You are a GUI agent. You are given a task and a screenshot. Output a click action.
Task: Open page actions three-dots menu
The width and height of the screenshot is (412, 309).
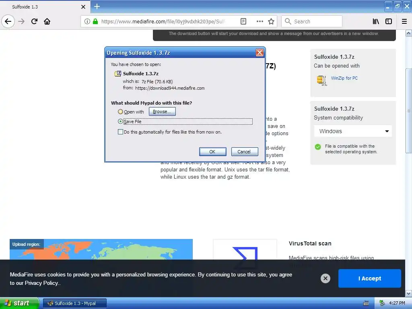pyautogui.click(x=260, y=21)
